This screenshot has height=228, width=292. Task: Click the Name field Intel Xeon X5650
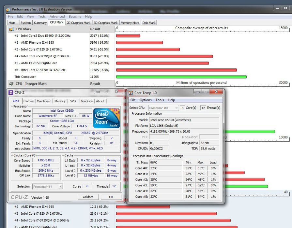pos(62,111)
